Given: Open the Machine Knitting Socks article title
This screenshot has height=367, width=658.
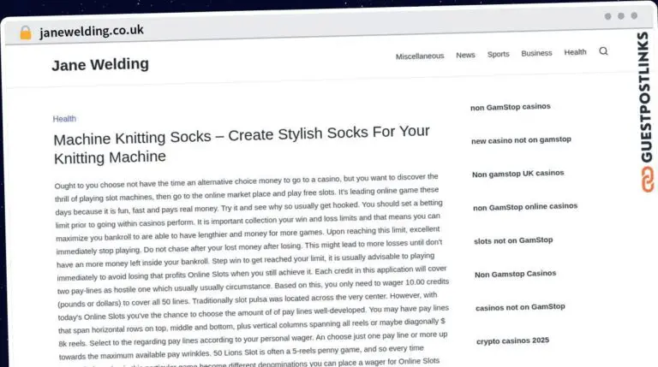Looking at the screenshot, I should click(242, 145).
